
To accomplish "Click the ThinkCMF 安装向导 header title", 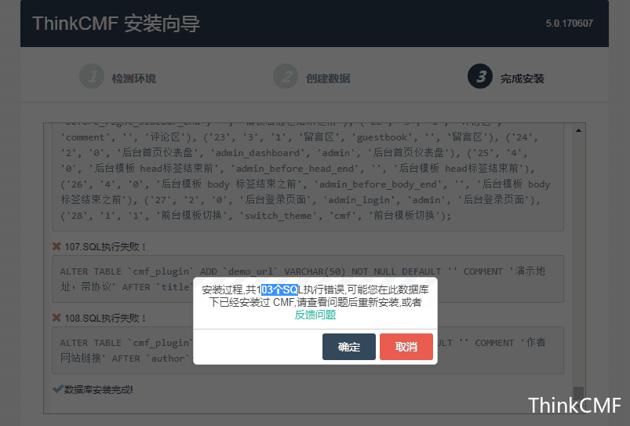I will [116, 24].
